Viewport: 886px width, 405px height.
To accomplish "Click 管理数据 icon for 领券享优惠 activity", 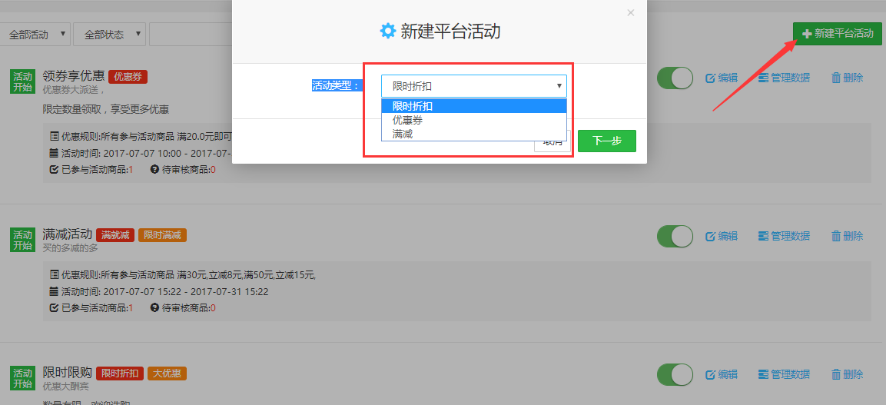I will pos(764,78).
